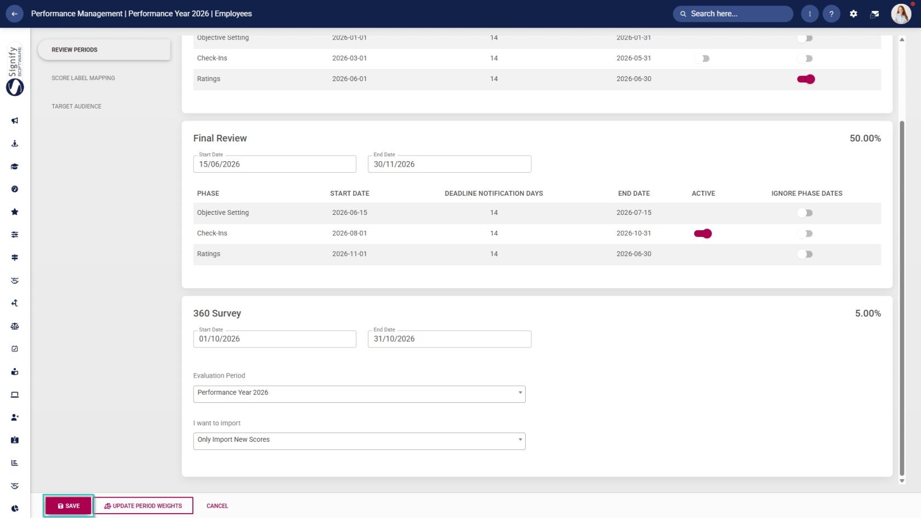The width and height of the screenshot is (921, 518).
Task: Open the person reading sidebar icon
Action: click(15, 372)
